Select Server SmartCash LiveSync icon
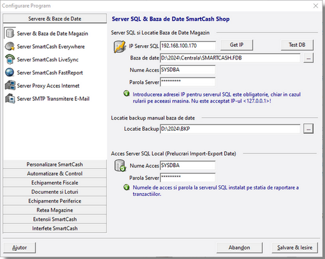This screenshot has height=259, width=325. (x=10, y=59)
